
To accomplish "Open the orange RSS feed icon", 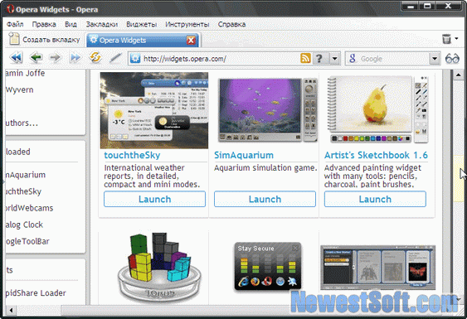I will [305, 58].
